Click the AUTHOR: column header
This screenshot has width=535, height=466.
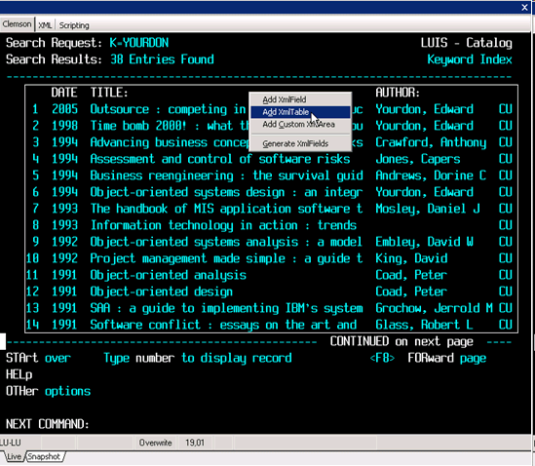pyautogui.click(x=398, y=93)
